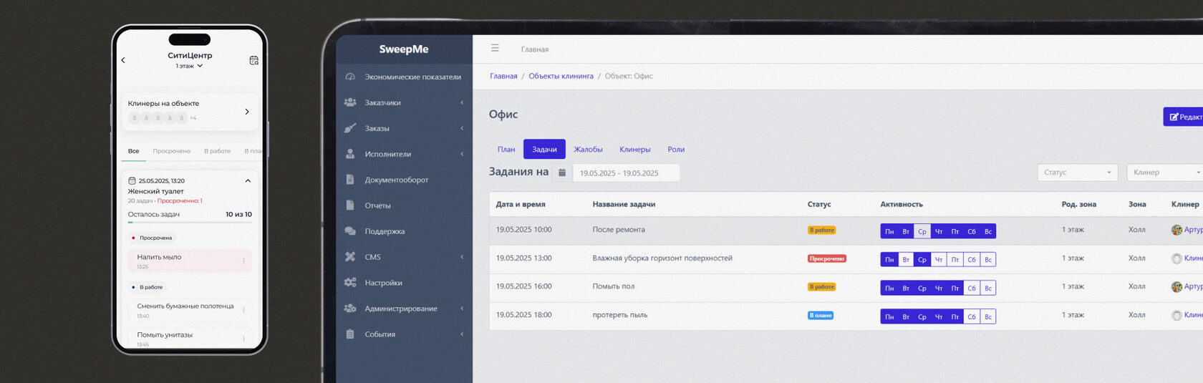Collapse the Женский туалет card on phone
Screen dimensions: 1203x383
[x=248, y=180]
